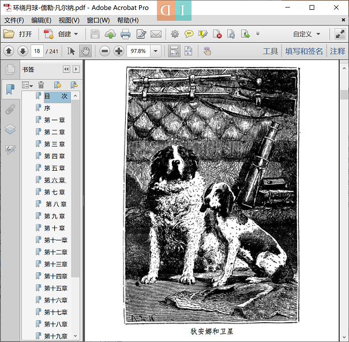Screen dimensions: 349x342
Task: Choose the Select text cursor tool
Action: (x=71, y=51)
